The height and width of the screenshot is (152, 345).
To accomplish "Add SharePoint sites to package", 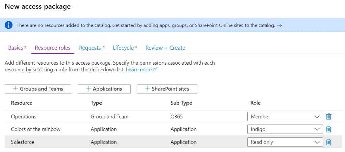I will pyautogui.click(x=167, y=89).
